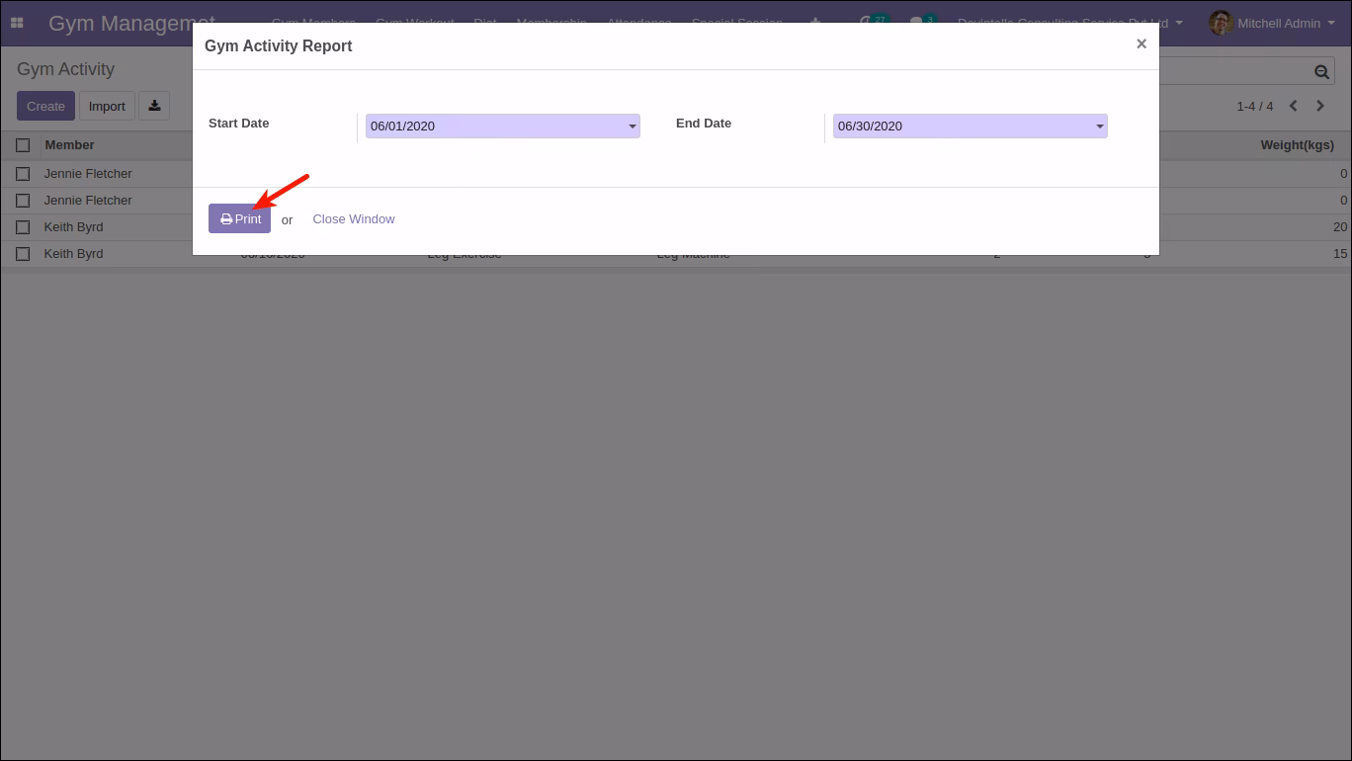This screenshot has width=1352, height=761.
Task: Go to previous page with pager arrow
Action: click(x=1293, y=106)
